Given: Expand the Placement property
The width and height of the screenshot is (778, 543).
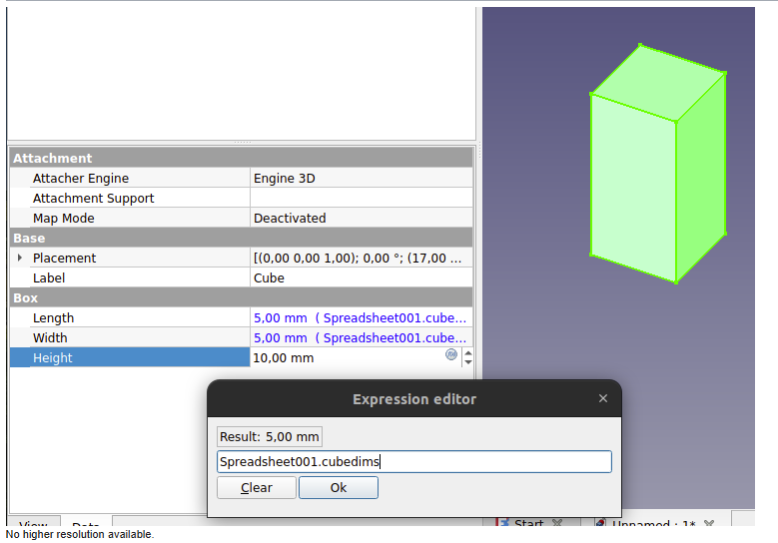Looking at the screenshot, I should click(20, 258).
